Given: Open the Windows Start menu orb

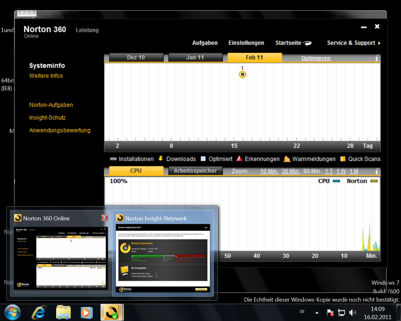Looking at the screenshot, I should (x=13, y=313).
